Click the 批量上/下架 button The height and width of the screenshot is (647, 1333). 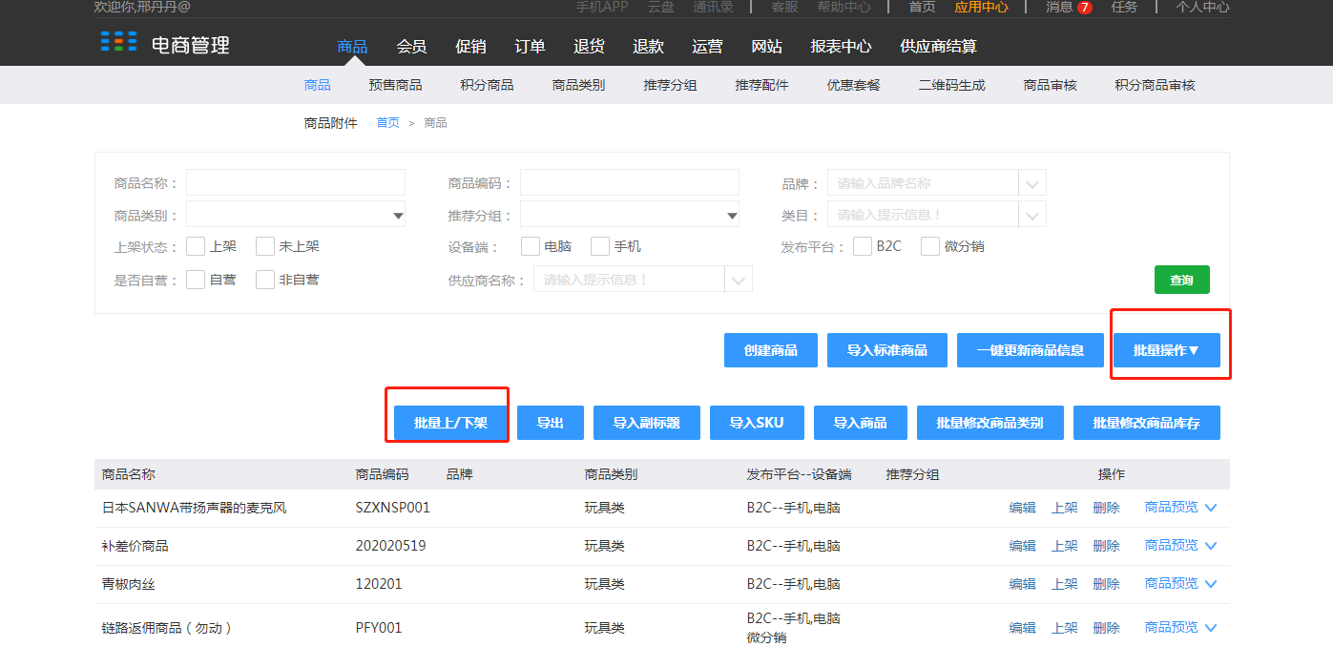[x=450, y=423]
